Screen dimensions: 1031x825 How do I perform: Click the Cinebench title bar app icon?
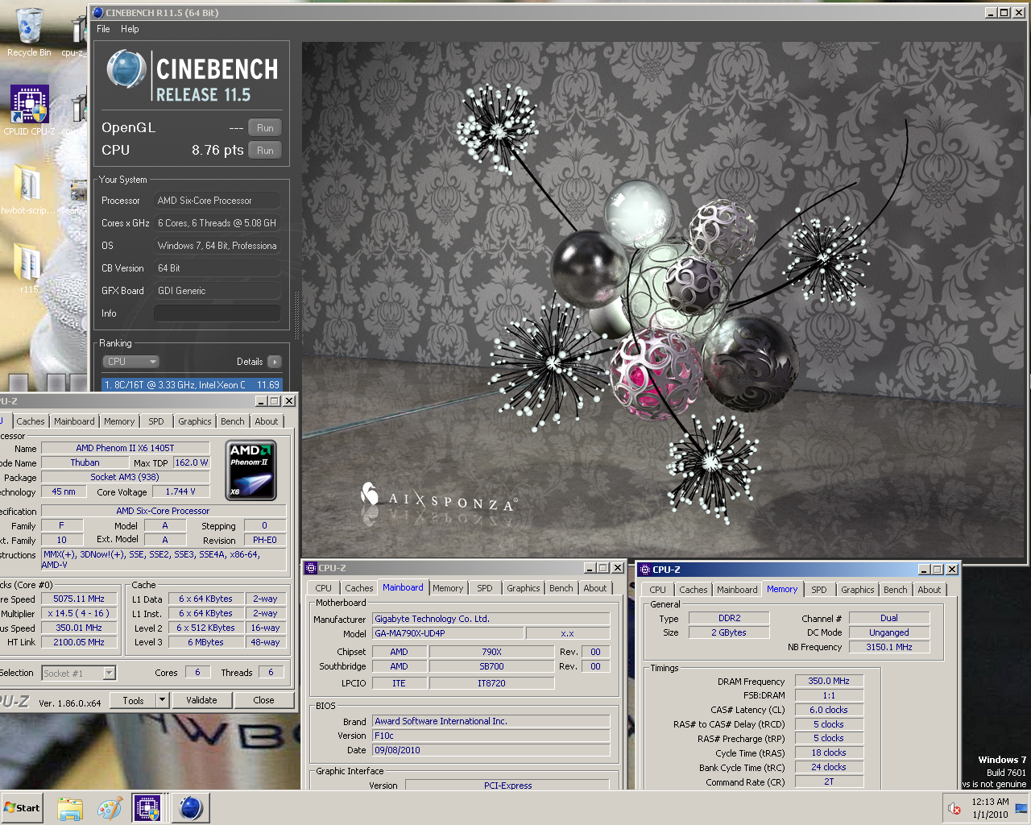coord(98,13)
